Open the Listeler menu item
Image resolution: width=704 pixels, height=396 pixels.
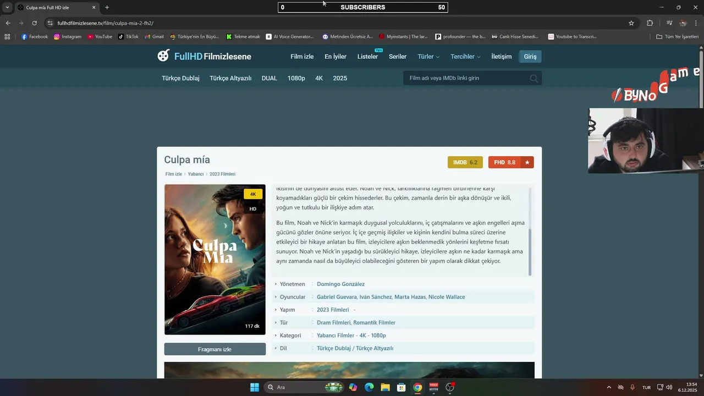[x=367, y=57]
